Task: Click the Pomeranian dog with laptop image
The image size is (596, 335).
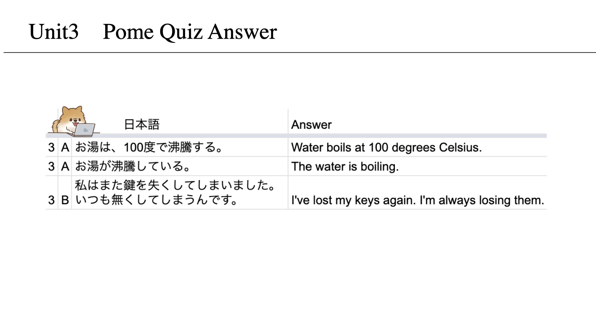Action: [74, 121]
